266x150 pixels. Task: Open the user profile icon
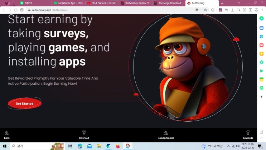pos(256,10)
